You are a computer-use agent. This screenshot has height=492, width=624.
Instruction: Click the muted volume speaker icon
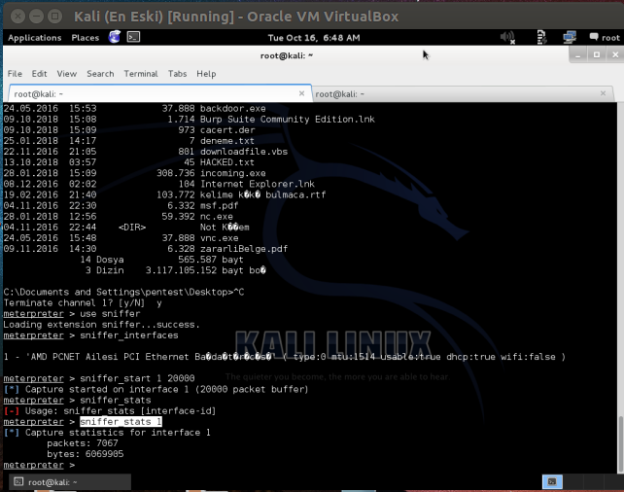(507, 37)
